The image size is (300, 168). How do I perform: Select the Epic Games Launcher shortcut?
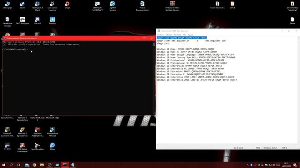pos(52,6)
